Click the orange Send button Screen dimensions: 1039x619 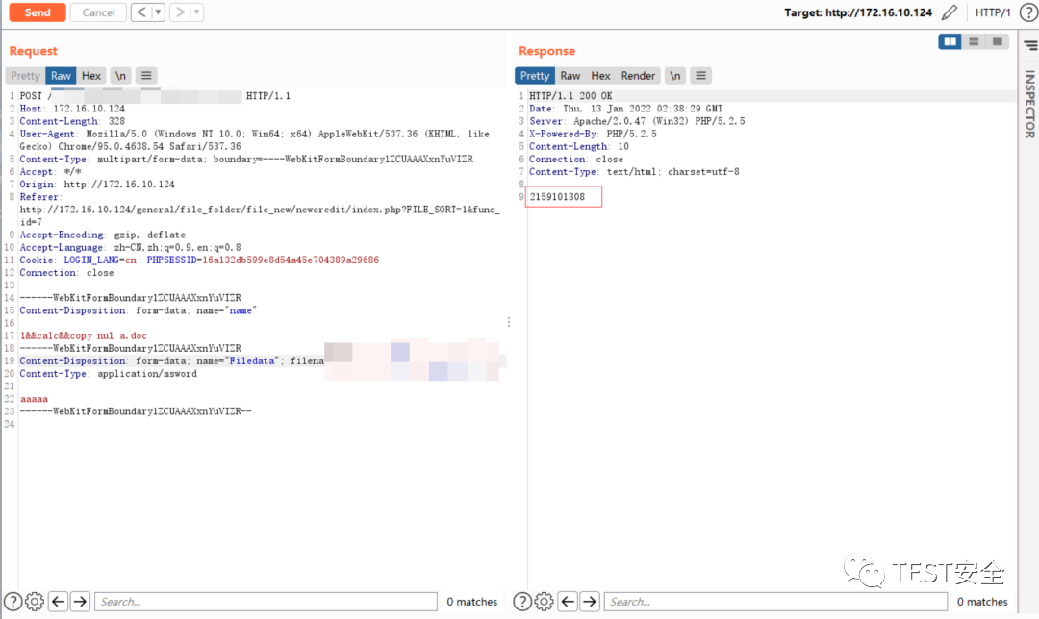(x=38, y=12)
